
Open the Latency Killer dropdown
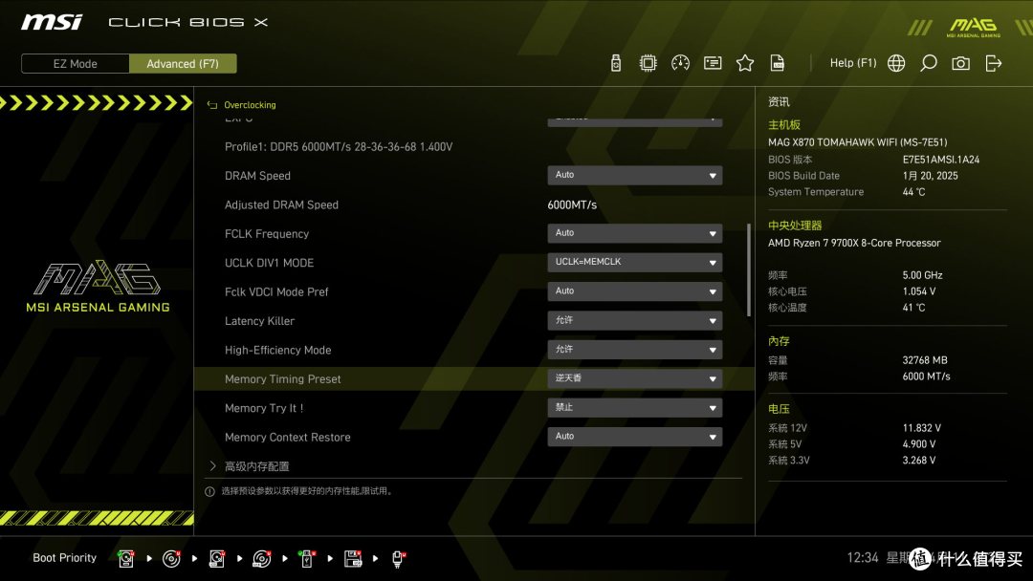click(x=634, y=320)
